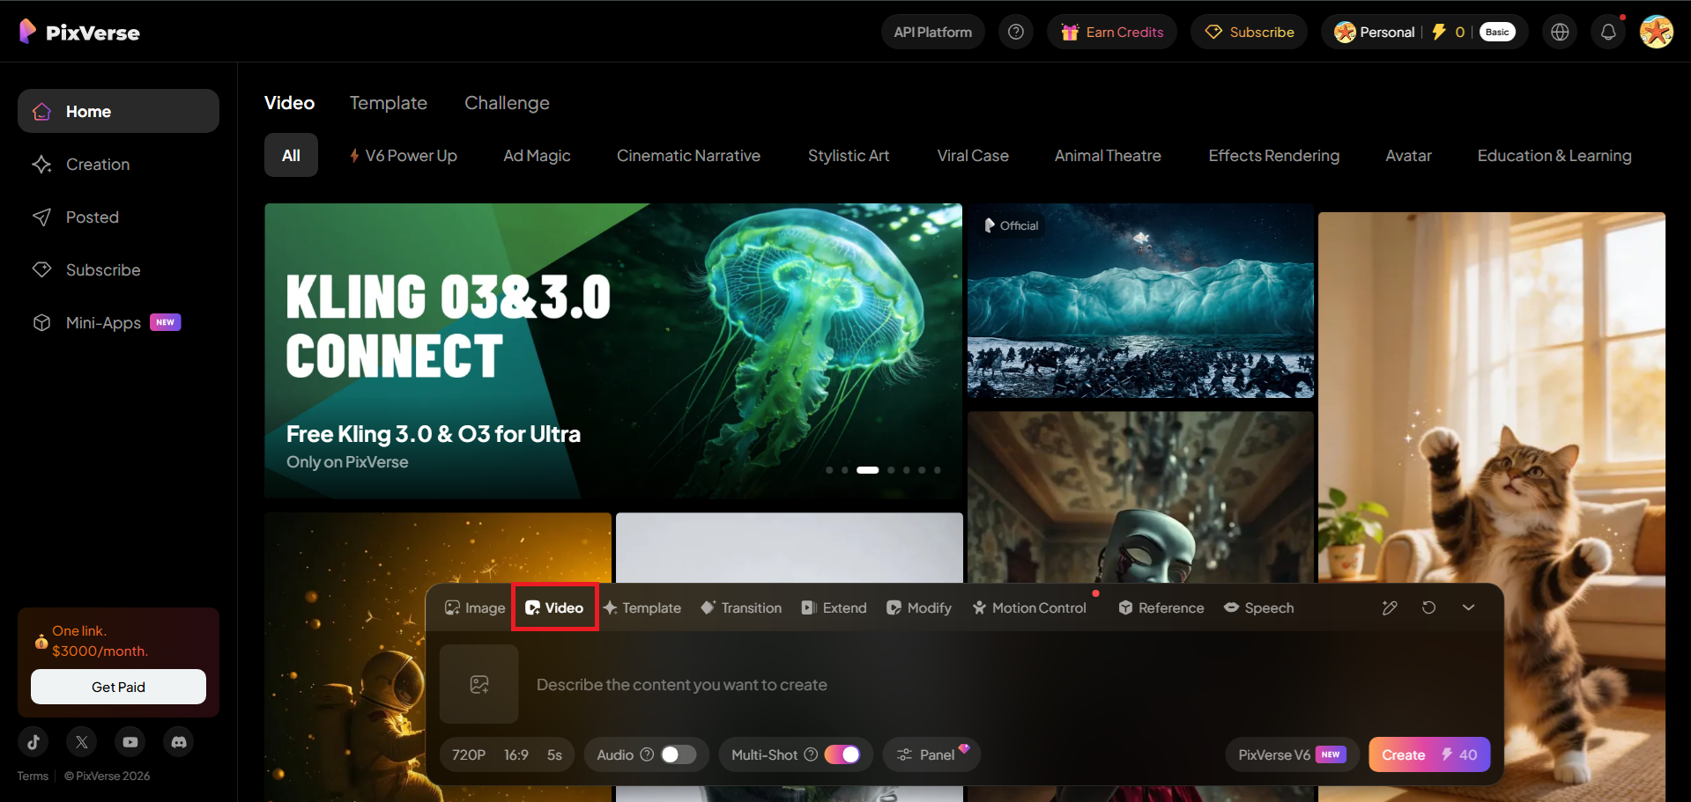Select the Image creation mode
This screenshot has width=1691, height=802.
[475, 607]
